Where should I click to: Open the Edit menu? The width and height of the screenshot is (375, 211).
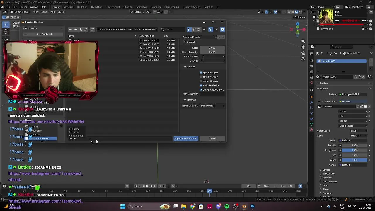point(15,7)
